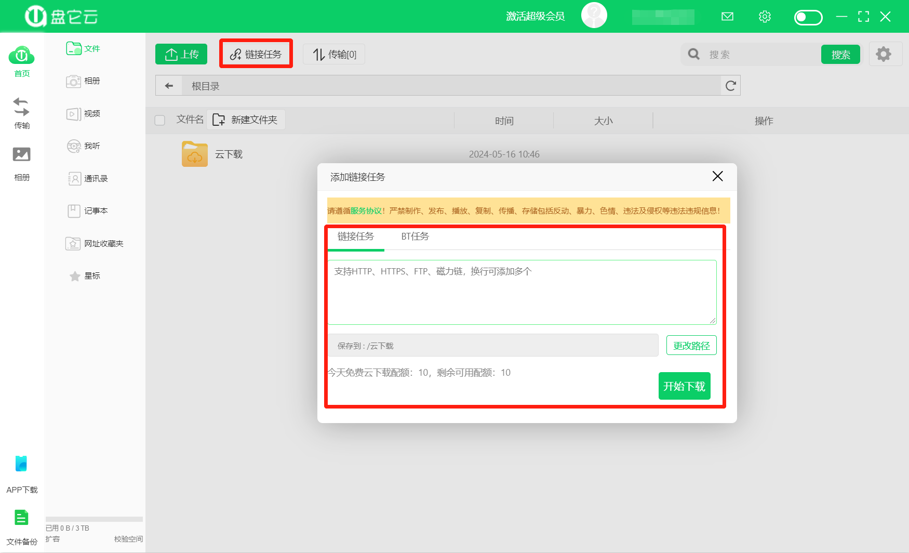
Task: Open the 传输[0] transfer list button
Action: click(x=334, y=54)
